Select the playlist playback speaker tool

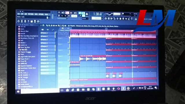[65, 26]
